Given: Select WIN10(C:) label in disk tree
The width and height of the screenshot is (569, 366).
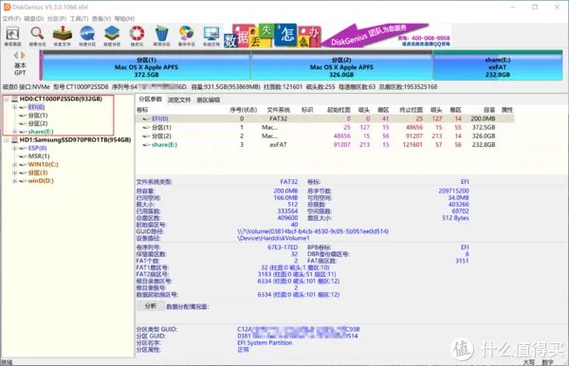Looking at the screenshot, I should 44,164.
